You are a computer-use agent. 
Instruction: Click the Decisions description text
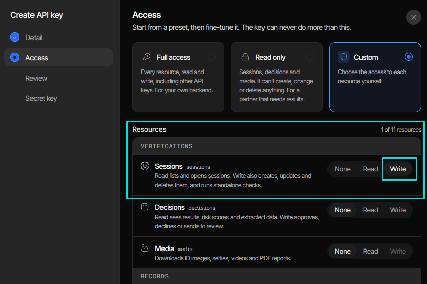[237, 222]
